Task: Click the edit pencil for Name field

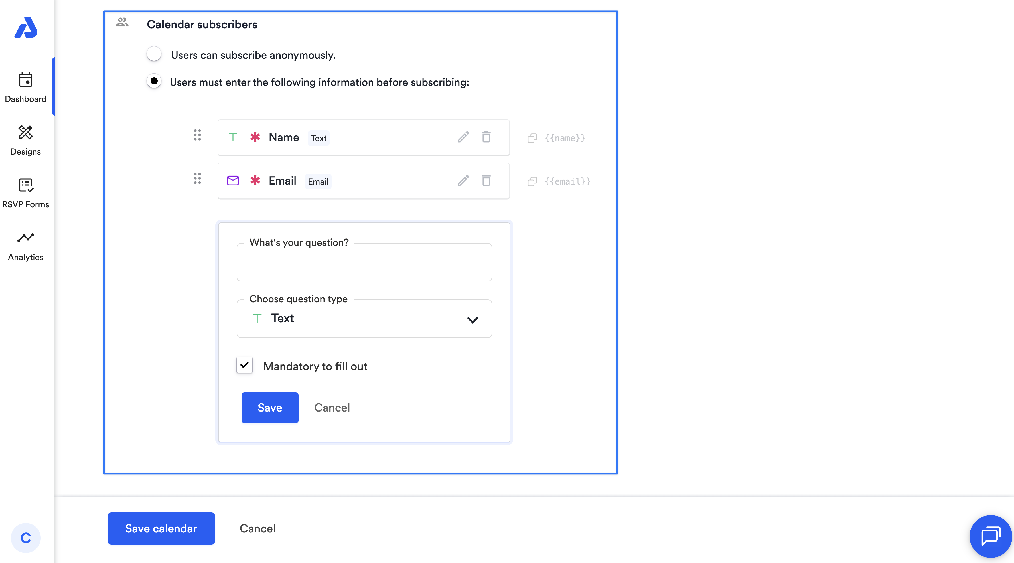Action: point(463,137)
